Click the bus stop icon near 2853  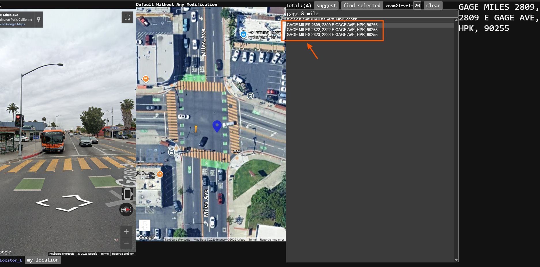[250, 96]
